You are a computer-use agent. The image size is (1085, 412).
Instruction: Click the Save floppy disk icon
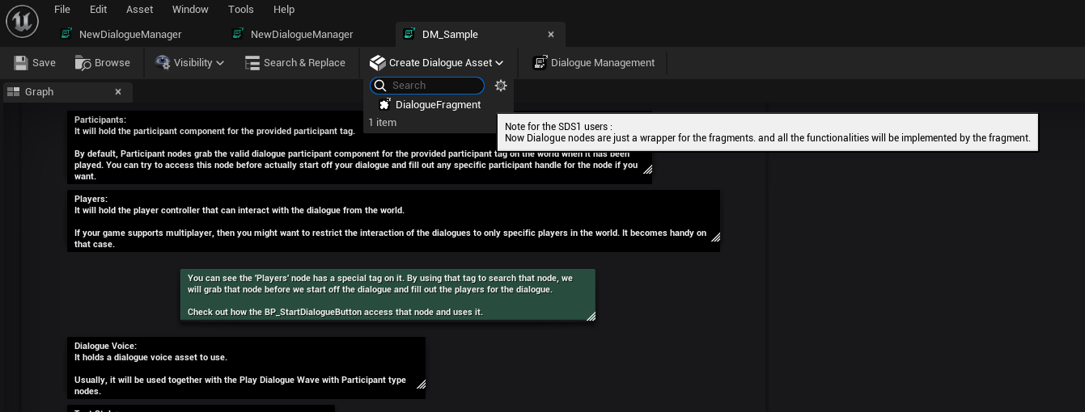21,63
